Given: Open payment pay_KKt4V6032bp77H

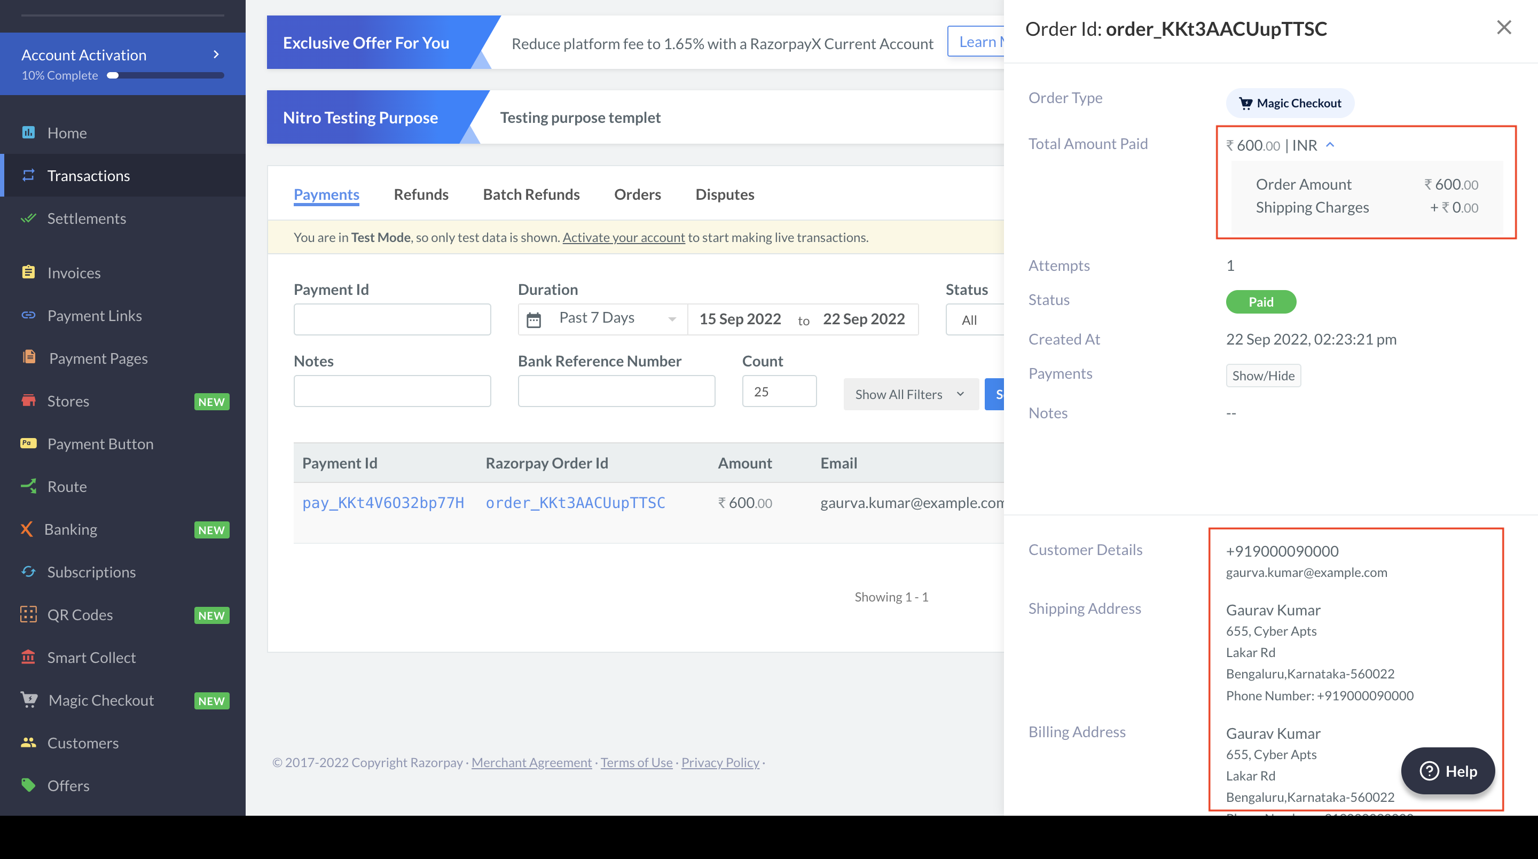Looking at the screenshot, I should coord(383,502).
